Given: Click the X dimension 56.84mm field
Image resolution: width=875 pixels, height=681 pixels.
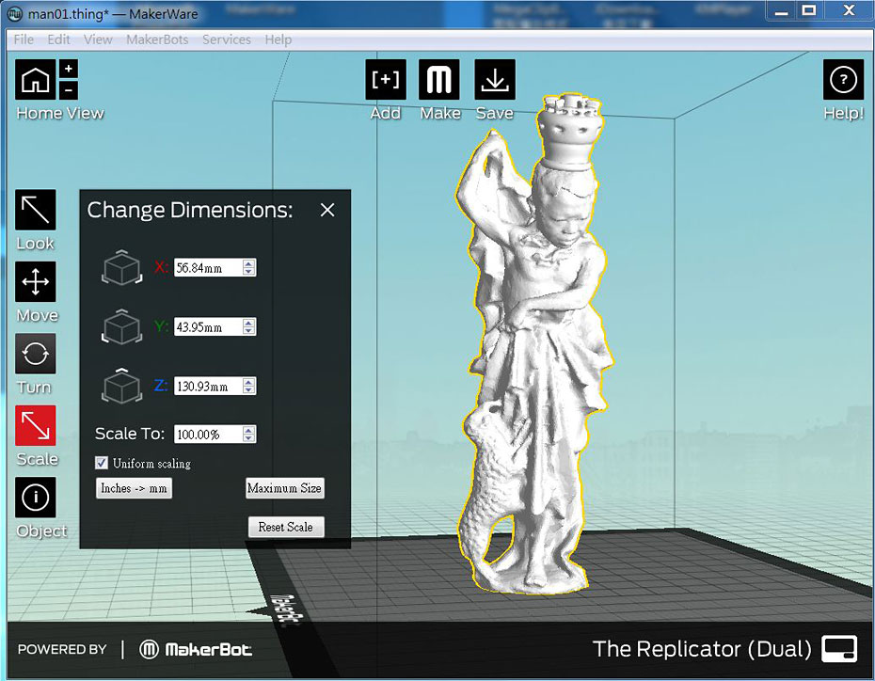Looking at the screenshot, I should click(x=215, y=268).
